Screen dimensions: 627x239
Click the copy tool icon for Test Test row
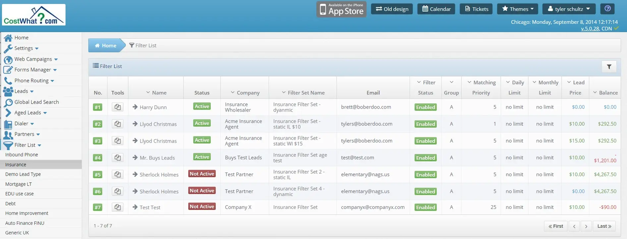(117, 207)
